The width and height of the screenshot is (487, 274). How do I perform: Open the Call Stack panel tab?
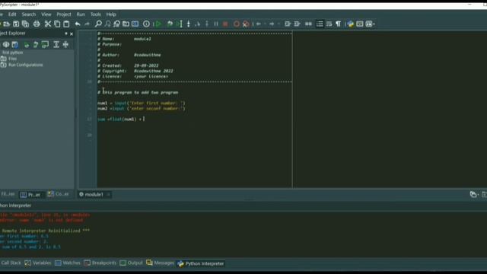[x=11, y=263]
